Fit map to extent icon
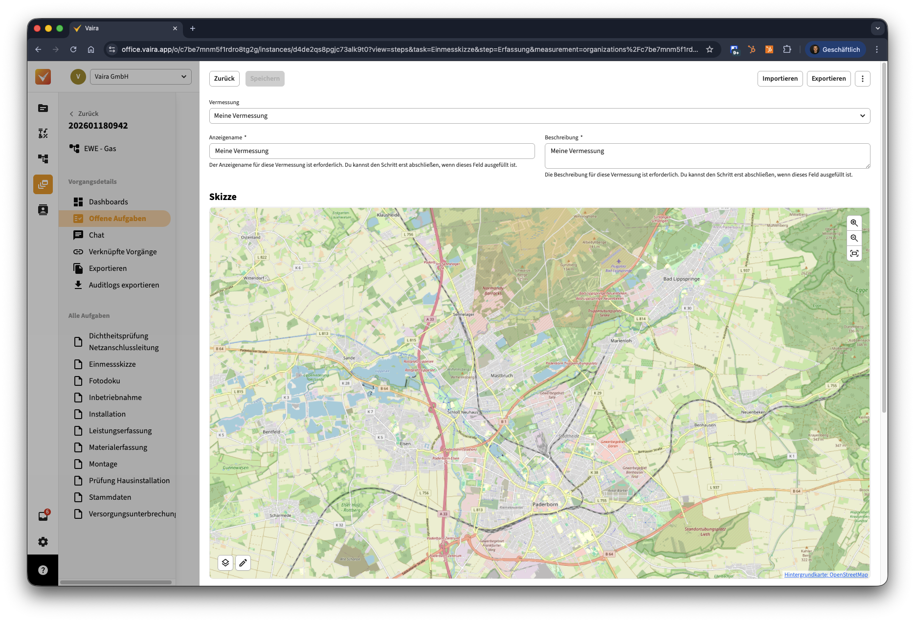915x622 pixels. [x=854, y=253]
